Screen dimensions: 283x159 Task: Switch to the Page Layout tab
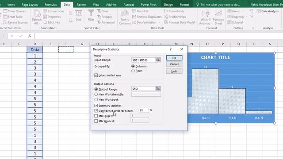coord(30,4)
